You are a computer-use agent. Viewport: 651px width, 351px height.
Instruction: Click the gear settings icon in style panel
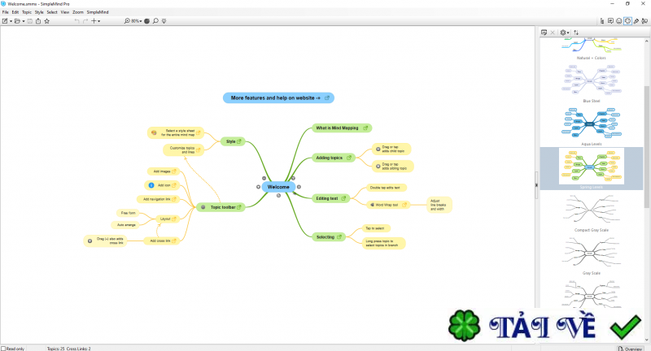pyautogui.click(x=563, y=32)
